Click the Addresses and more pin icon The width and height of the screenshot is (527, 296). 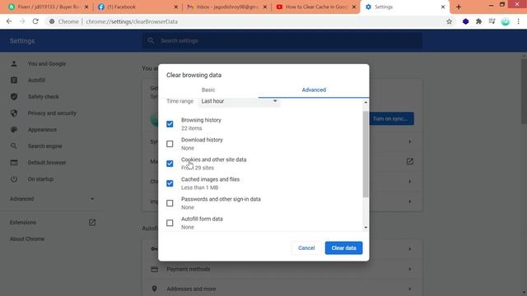pos(154,289)
